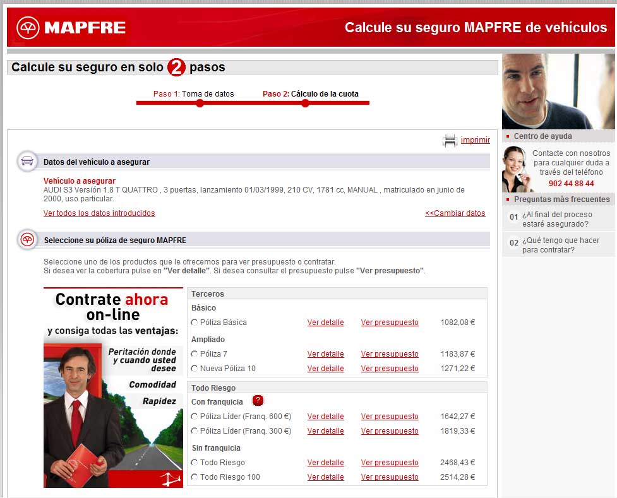
Task: Choose Póliza Líder with 300 € franchise
Action: click(194, 431)
